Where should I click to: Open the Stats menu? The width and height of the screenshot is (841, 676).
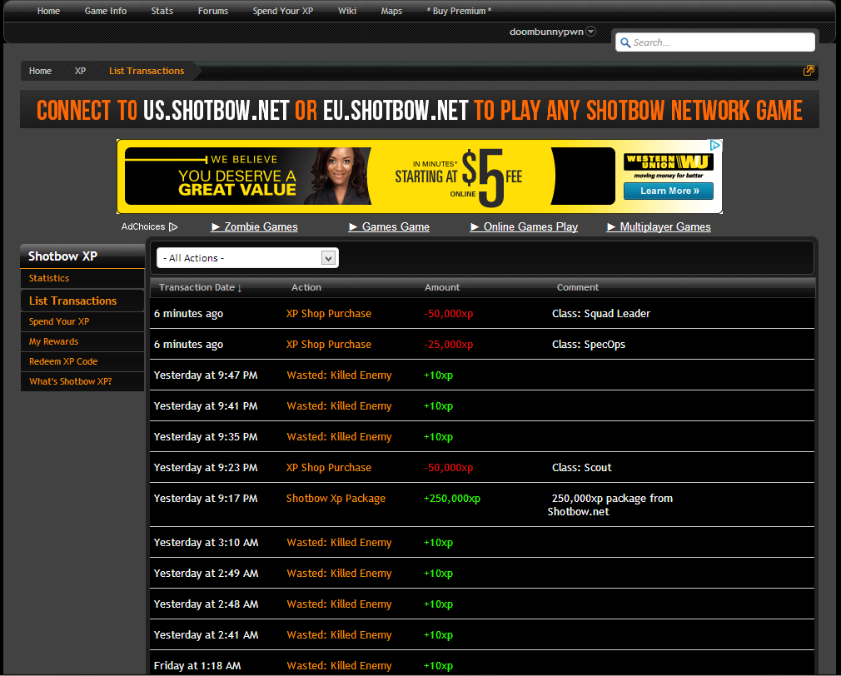tap(162, 11)
